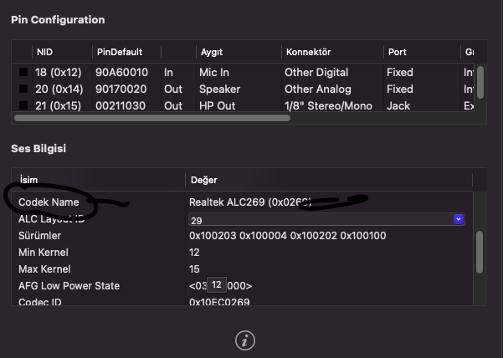Open the ALC Layout ID dropdown arrow
Viewport: 503px width, 358px height.
click(x=458, y=219)
